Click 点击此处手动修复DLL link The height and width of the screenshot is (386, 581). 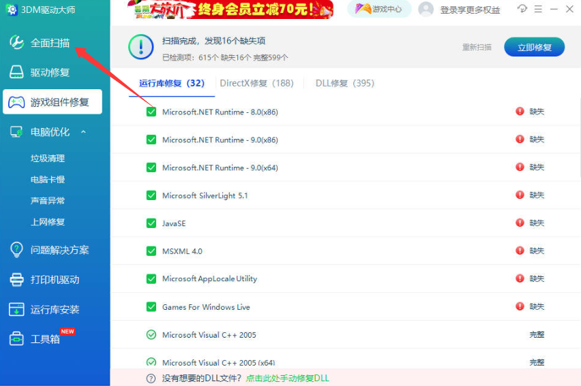point(288,379)
